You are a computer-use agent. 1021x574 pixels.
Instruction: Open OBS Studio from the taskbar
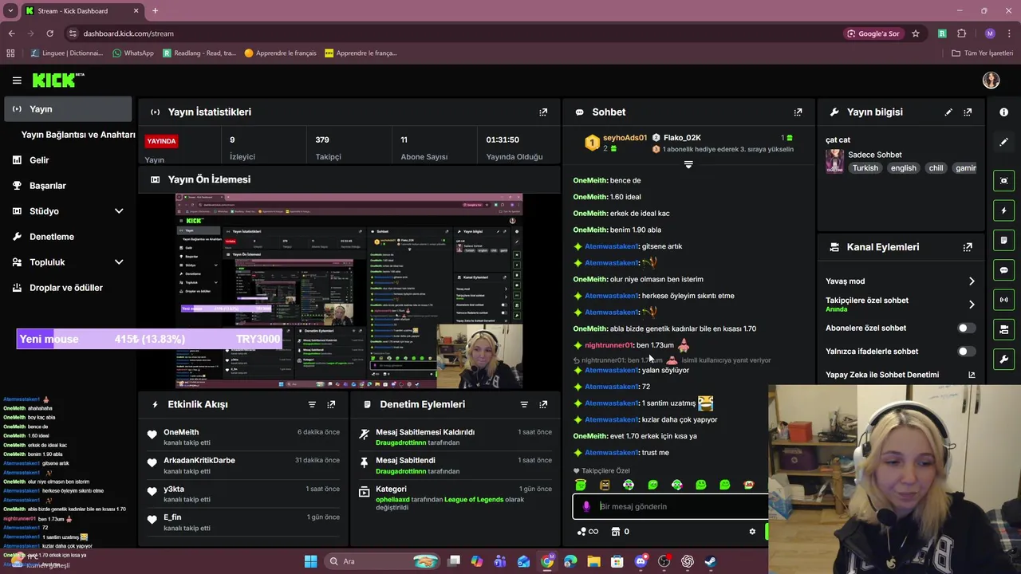click(664, 561)
